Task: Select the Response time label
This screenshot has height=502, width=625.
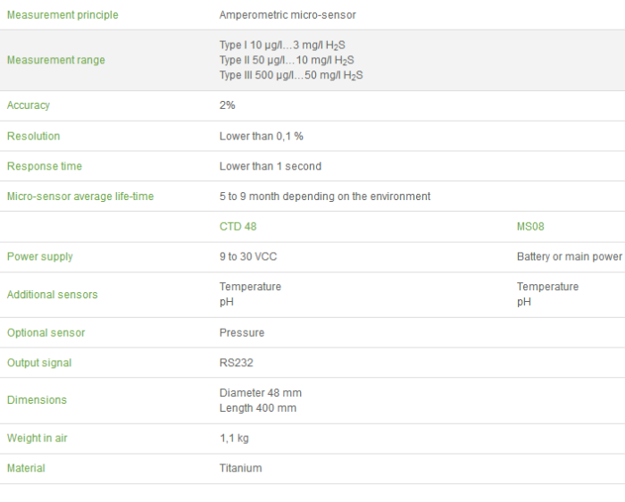Action: (45, 166)
